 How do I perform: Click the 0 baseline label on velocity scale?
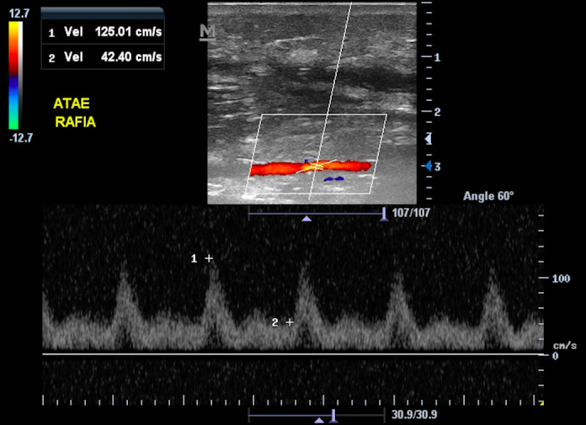click(x=556, y=355)
